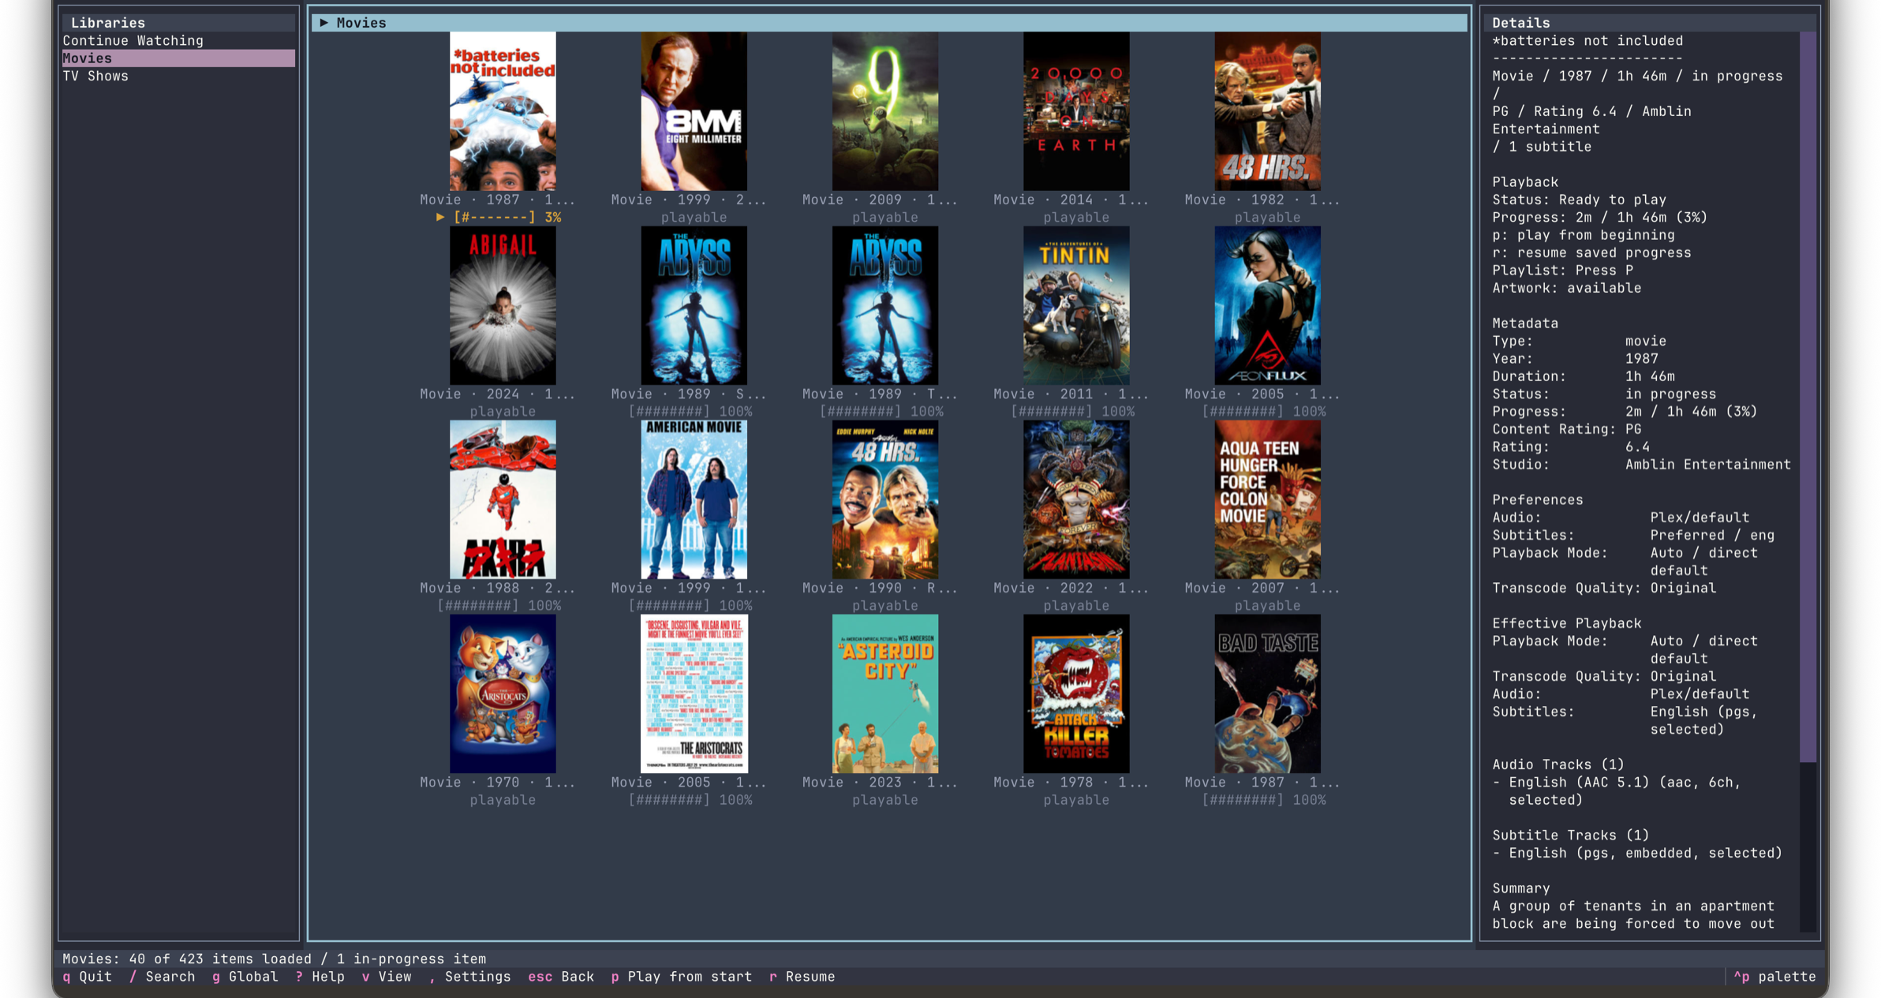Click the 3% progress bar under *batteries not included
This screenshot has width=1881, height=998.
click(x=499, y=217)
